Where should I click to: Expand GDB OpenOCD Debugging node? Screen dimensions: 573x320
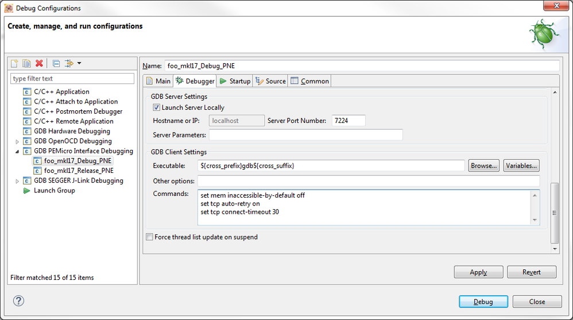tap(17, 141)
